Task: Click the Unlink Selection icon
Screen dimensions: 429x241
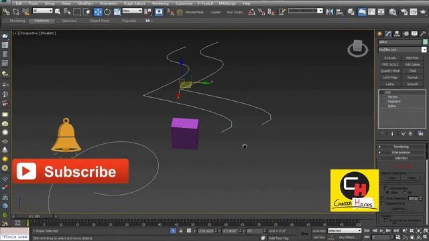Action: 16,12
